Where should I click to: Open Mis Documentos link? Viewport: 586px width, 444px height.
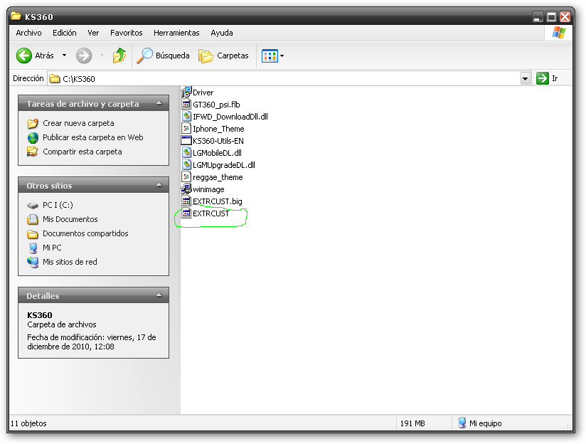click(70, 219)
